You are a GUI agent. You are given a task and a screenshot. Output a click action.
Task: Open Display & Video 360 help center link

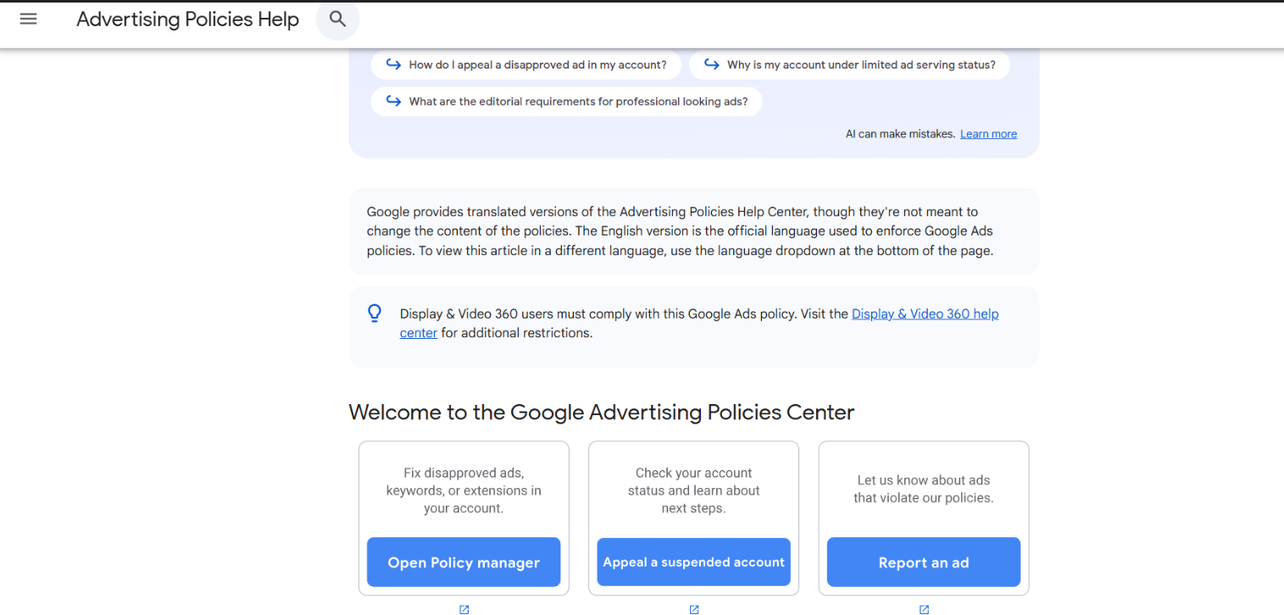pos(925,313)
